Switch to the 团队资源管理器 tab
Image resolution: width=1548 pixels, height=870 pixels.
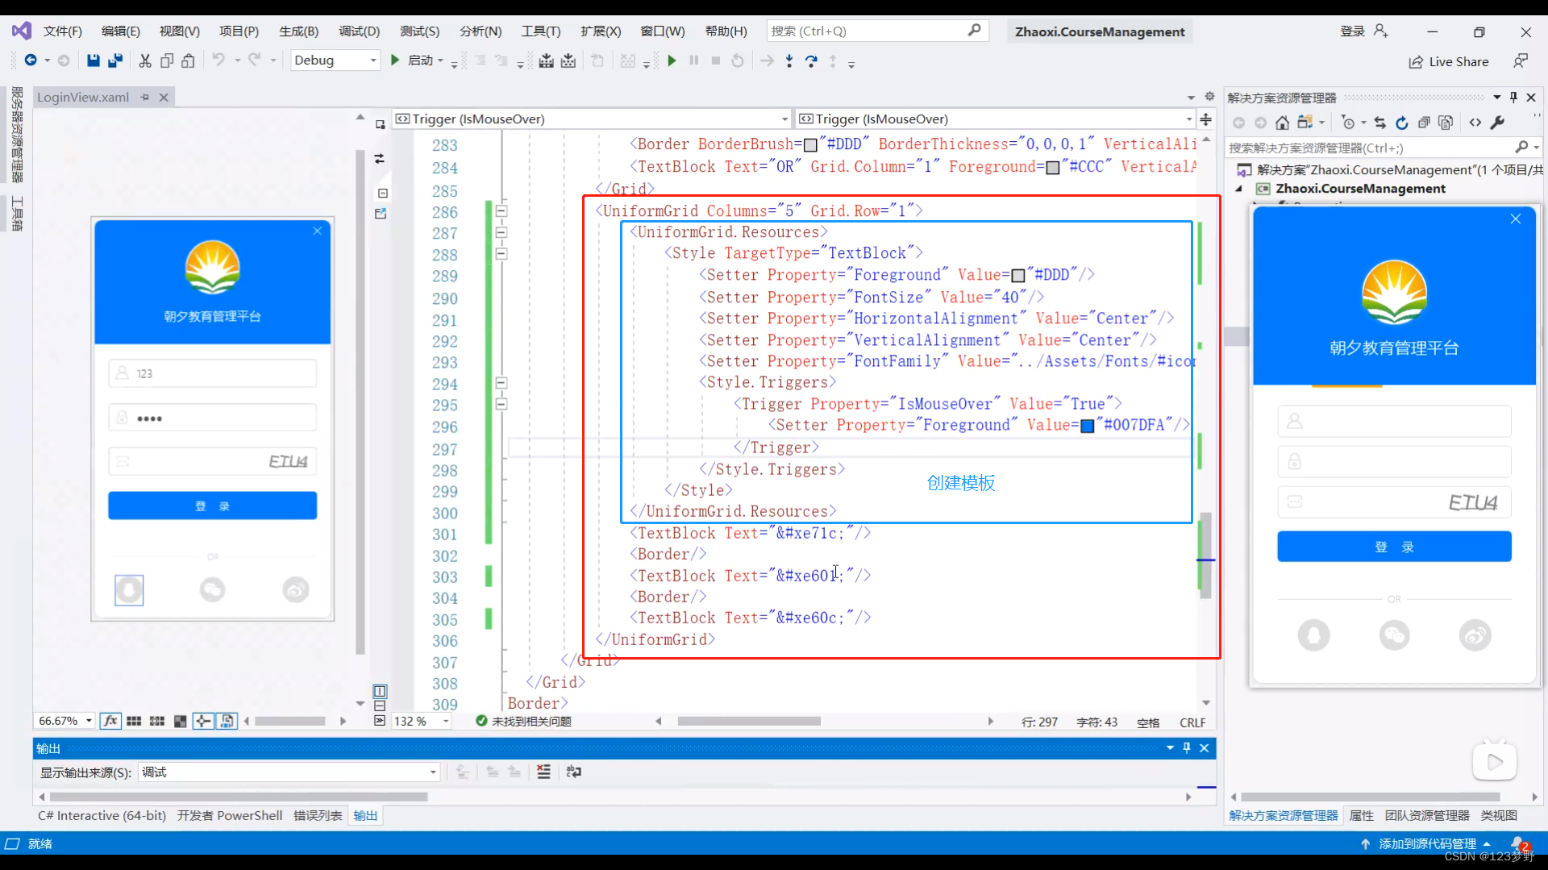[x=1427, y=816]
